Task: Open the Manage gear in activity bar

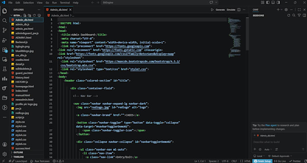Action: click(x=5, y=154)
